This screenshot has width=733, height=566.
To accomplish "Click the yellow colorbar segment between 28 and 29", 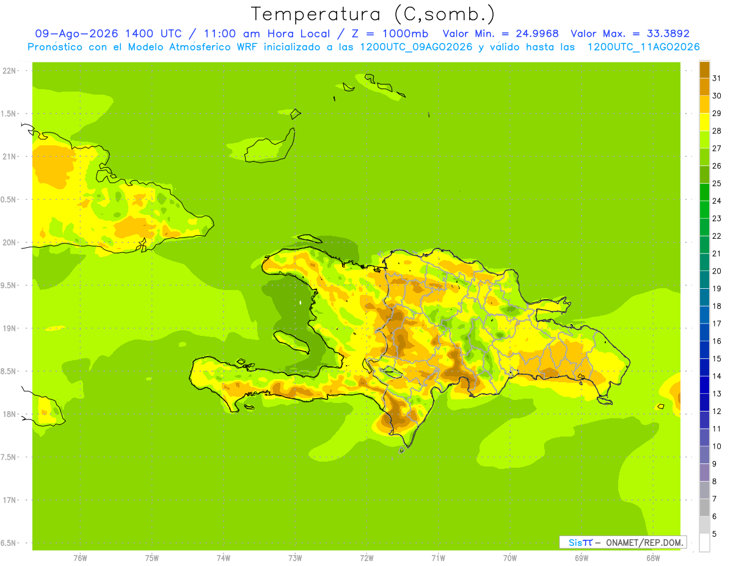I will (x=704, y=122).
